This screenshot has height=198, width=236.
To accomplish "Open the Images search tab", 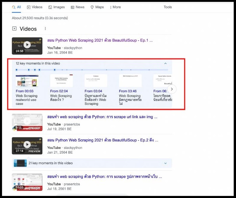I will point(57,7).
